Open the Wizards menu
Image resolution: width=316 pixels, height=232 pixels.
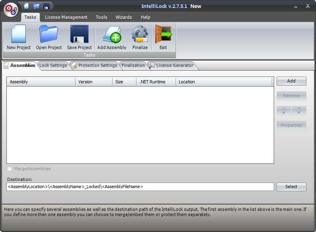(124, 17)
